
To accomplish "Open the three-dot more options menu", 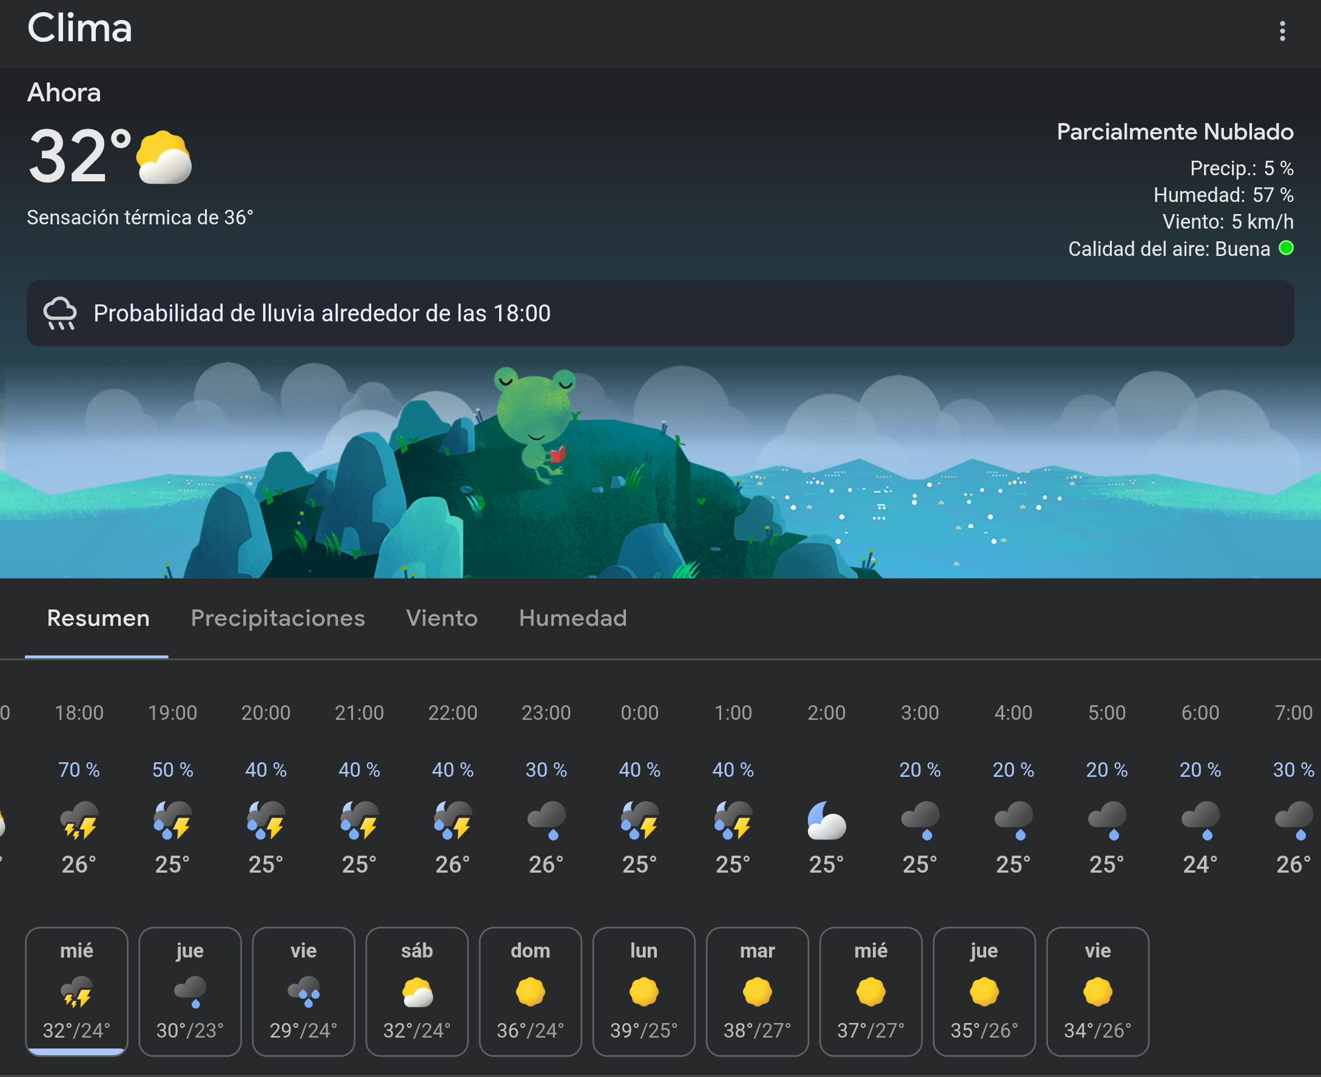I will pos(1282,31).
